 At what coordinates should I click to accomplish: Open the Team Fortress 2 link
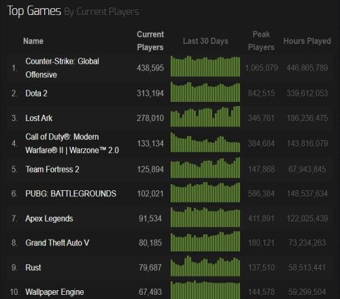[x=52, y=169]
